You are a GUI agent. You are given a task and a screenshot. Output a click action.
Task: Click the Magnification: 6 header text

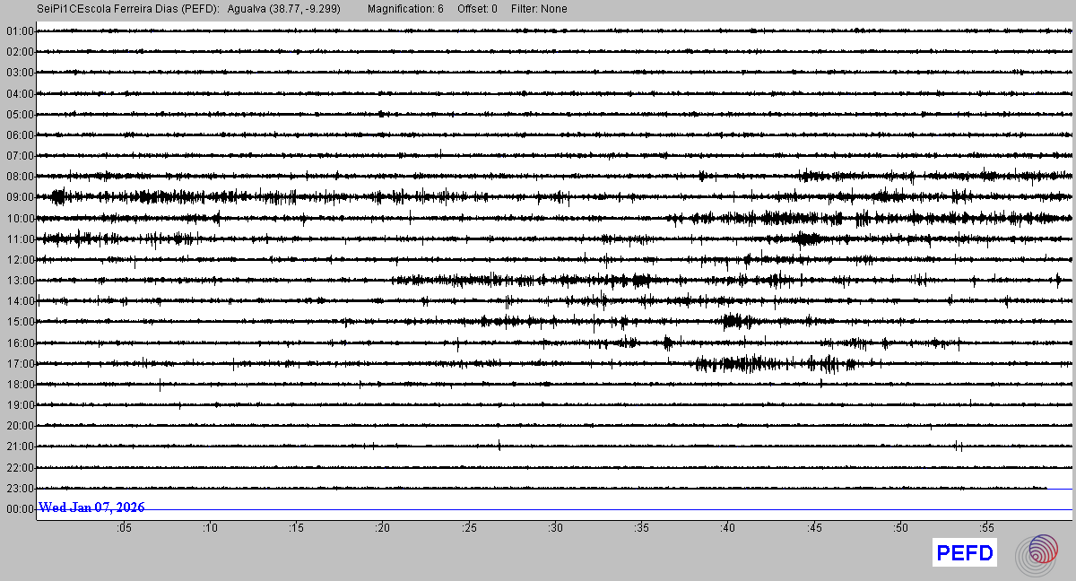click(x=405, y=9)
